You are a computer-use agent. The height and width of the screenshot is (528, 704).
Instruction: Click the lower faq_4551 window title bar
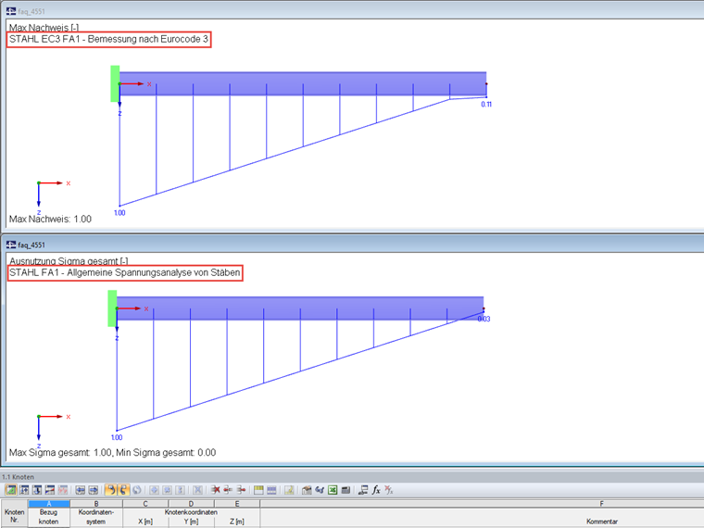[352, 245]
